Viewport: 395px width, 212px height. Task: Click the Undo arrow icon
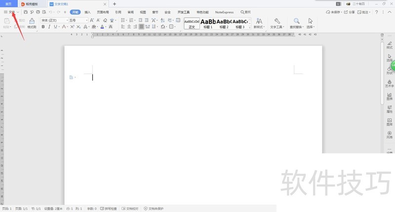50,12
